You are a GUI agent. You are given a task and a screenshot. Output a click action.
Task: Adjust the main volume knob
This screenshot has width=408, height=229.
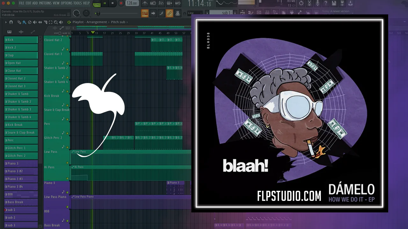click(x=76, y=13)
